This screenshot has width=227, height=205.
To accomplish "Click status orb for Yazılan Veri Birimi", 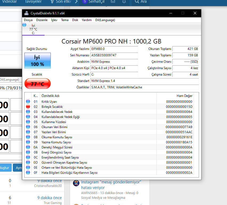I will tap(28, 132).
